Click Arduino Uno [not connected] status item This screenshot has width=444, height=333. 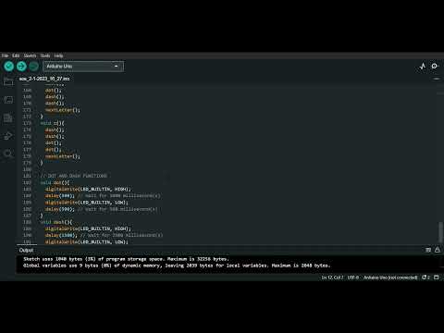click(x=390, y=277)
